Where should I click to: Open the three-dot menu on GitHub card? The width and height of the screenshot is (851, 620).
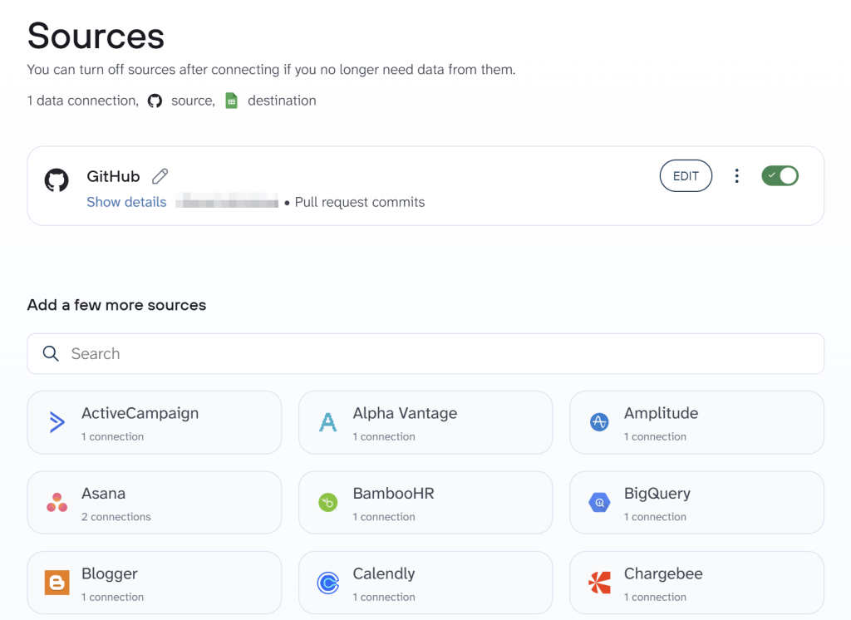tap(737, 175)
